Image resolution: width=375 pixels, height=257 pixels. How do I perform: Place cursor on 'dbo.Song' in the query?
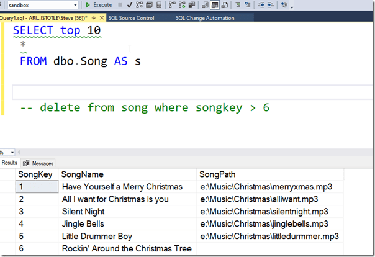pos(80,61)
